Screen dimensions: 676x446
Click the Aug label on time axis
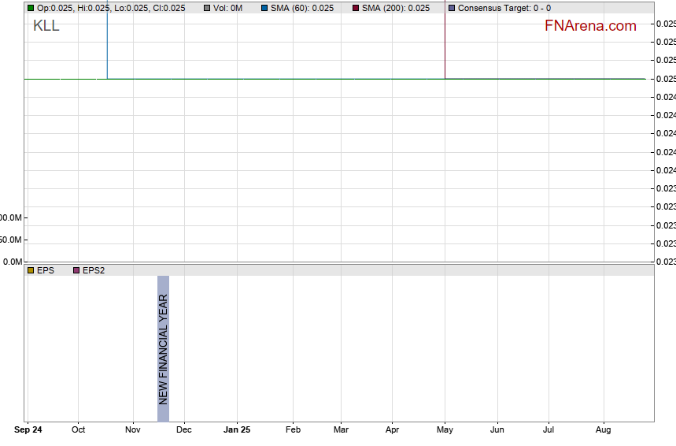pos(604,430)
